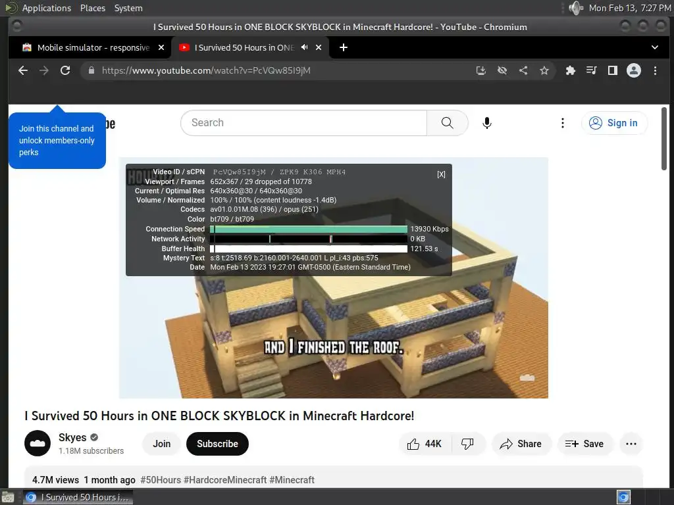674x505 pixels.
Task: Subscribe to the Skyes channel
Action: 217,444
